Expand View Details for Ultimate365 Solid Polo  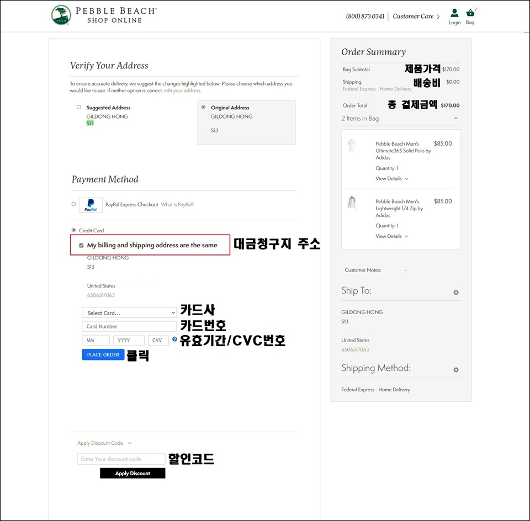click(392, 179)
